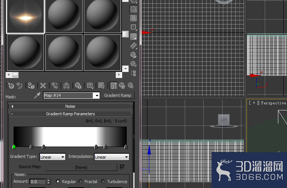Click LEFT face of the ViewCube
The width and height of the screenshot is (287, 188).
(224, 120)
